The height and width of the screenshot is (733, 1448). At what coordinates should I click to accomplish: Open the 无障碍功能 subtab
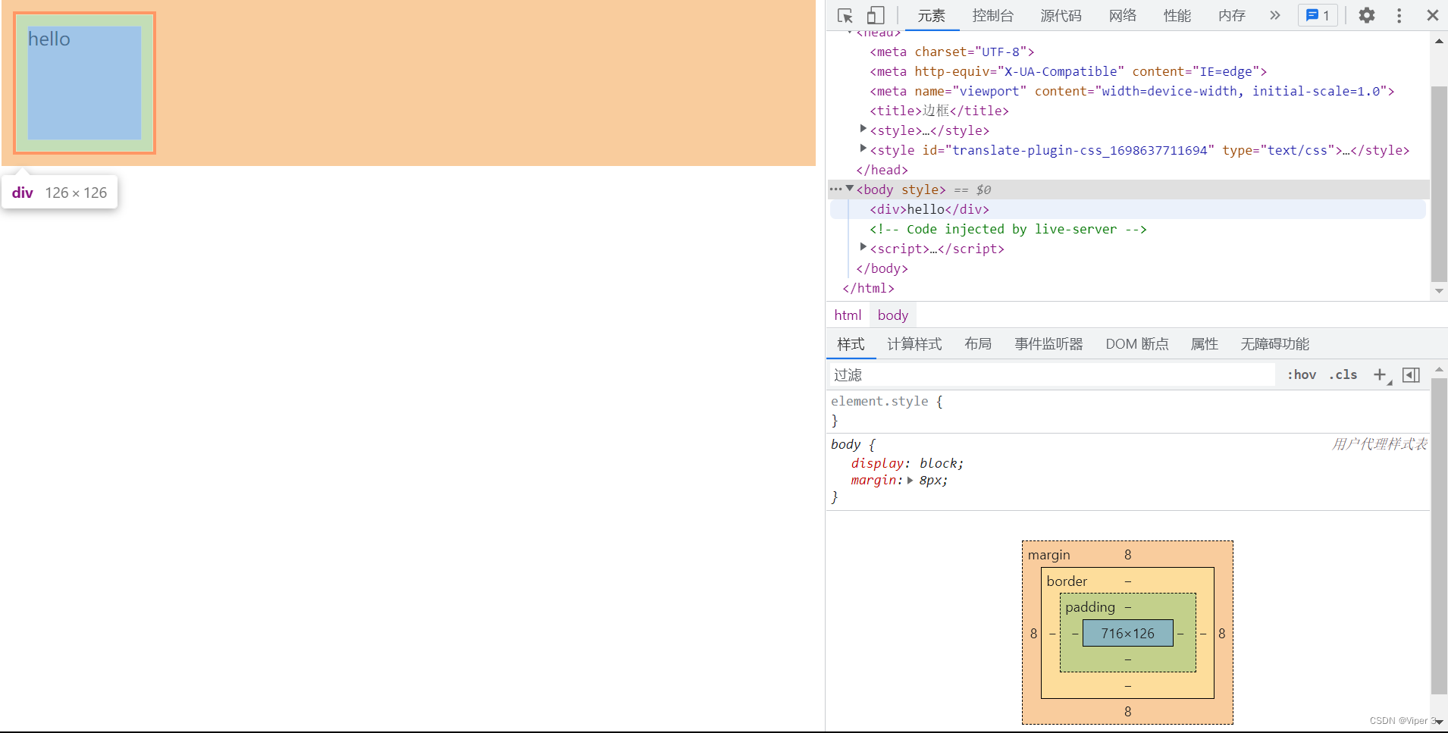(x=1275, y=344)
